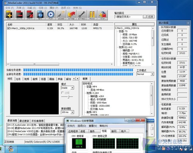Open the SETTINGS wrench icon

82,15
